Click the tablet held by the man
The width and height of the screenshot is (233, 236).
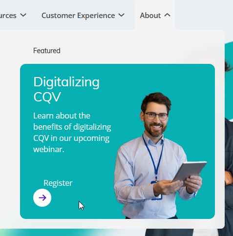coord(190,171)
